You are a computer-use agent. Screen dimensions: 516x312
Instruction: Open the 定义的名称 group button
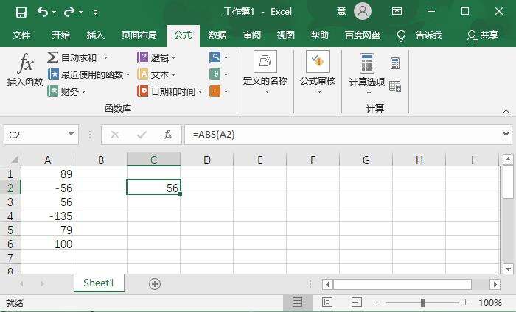pyautogui.click(x=265, y=72)
